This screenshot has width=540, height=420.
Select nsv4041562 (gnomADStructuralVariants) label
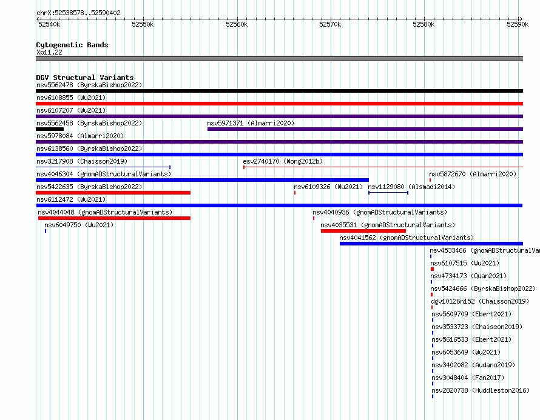(x=407, y=238)
